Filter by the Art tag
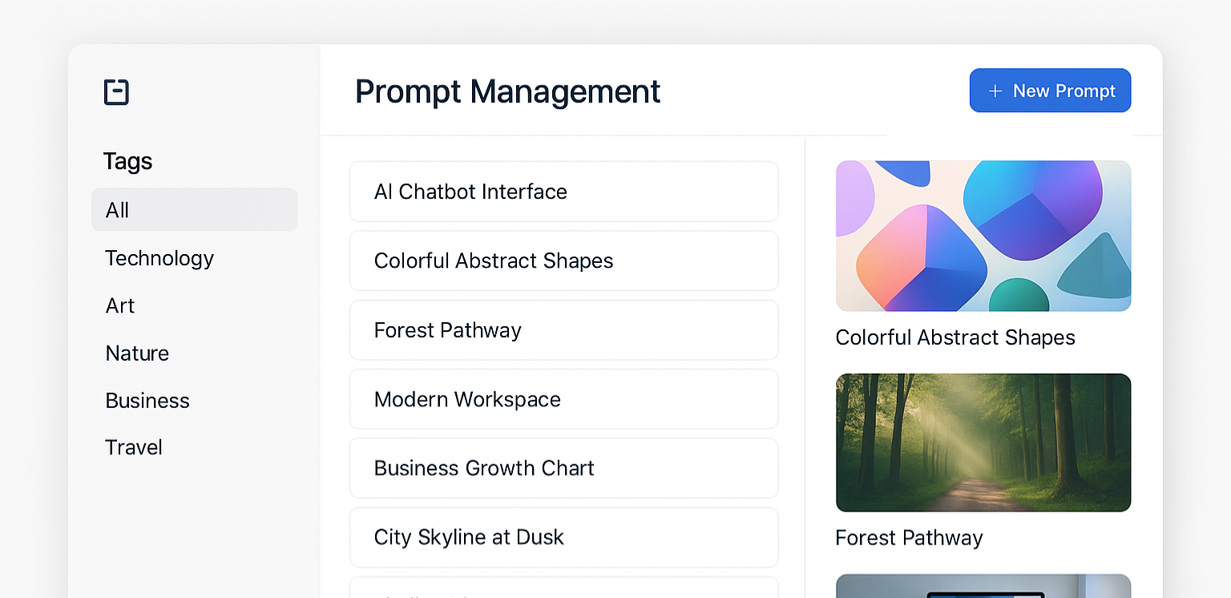1231x598 pixels. (120, 305)
